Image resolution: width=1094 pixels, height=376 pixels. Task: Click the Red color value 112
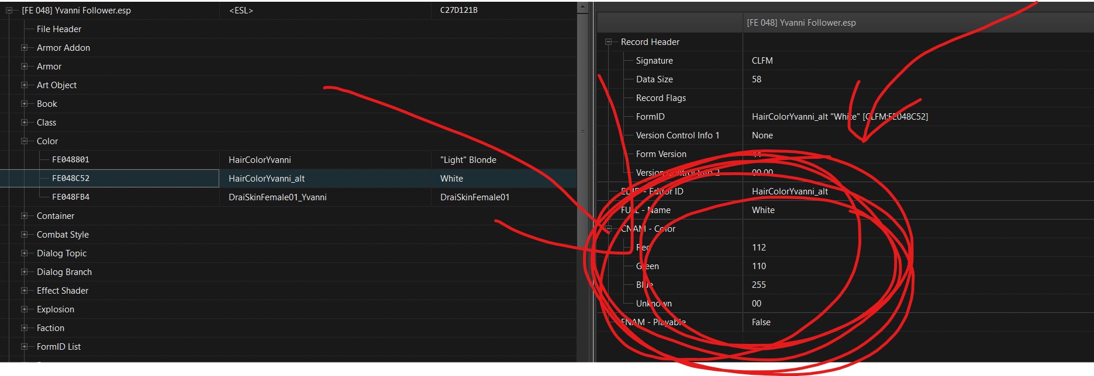click(x=759, y=248)
